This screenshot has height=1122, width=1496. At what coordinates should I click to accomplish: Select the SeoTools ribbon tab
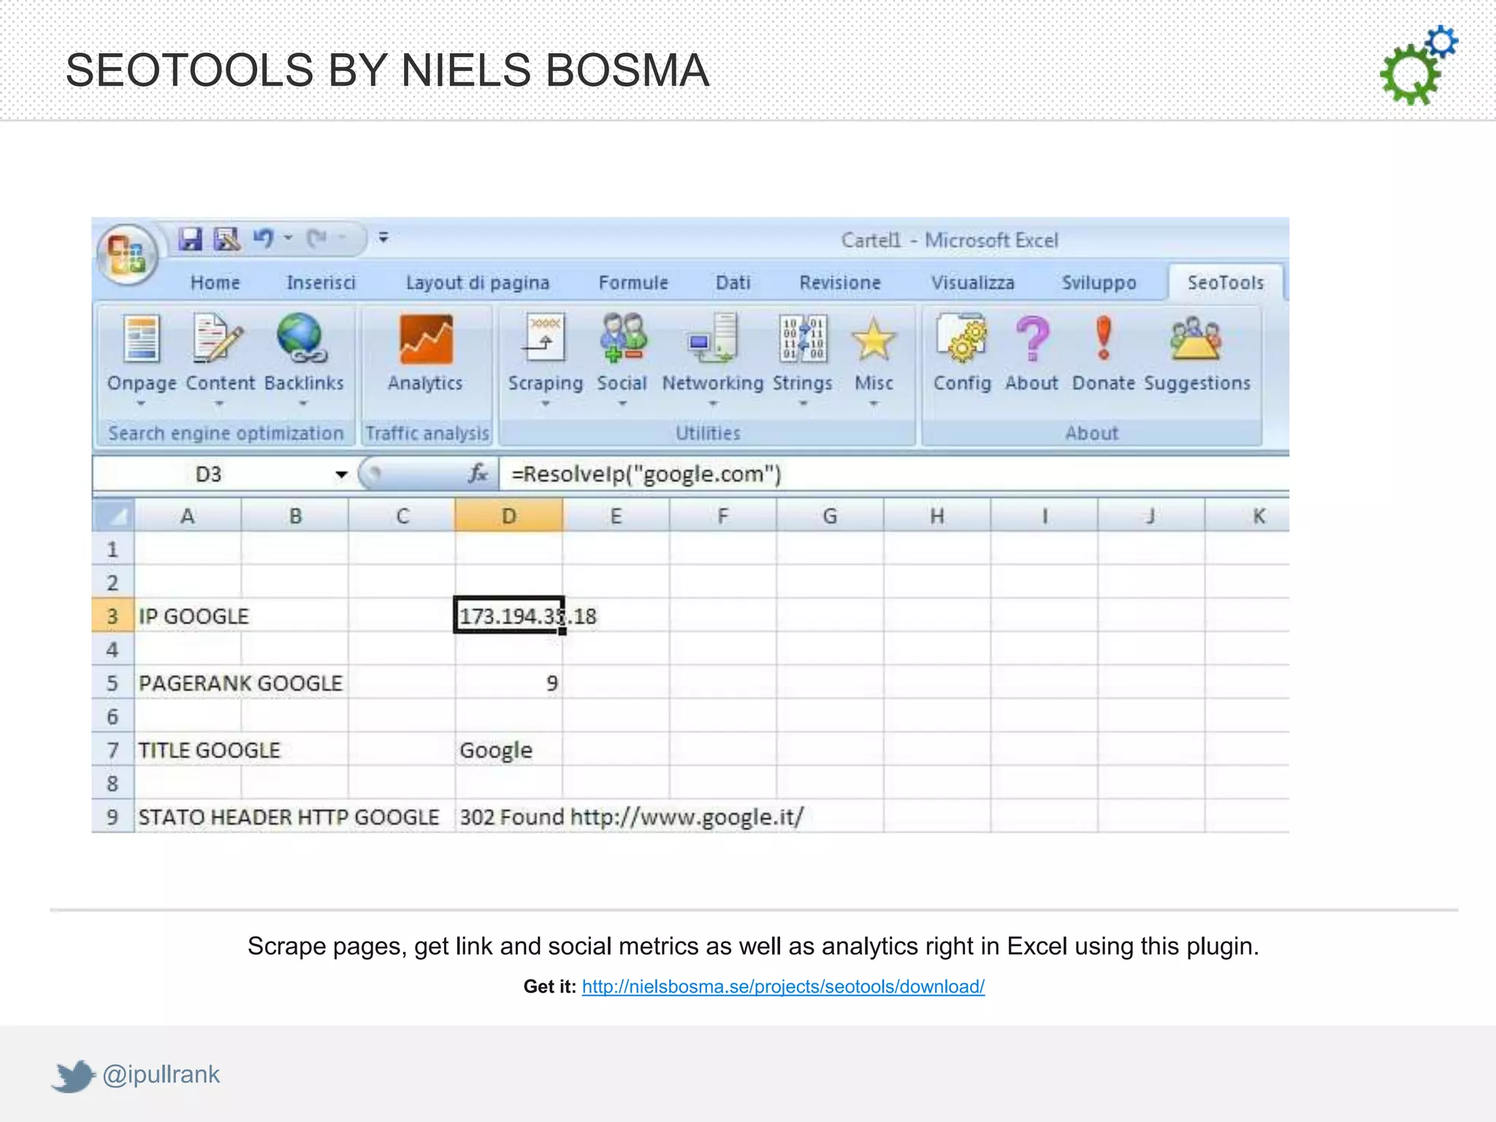coord(1226,283)
